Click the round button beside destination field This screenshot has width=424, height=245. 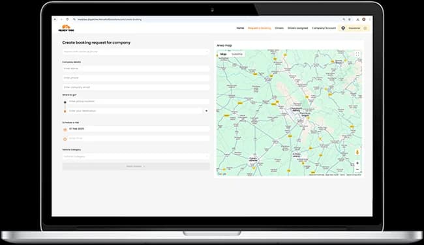pyautogui.click(x=206, y=111)
